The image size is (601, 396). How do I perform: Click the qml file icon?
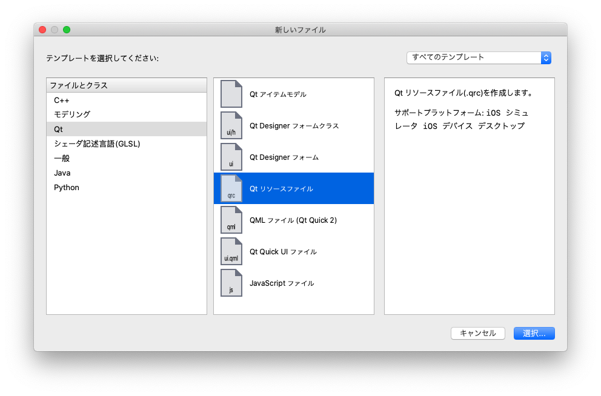tap(231, 220)
